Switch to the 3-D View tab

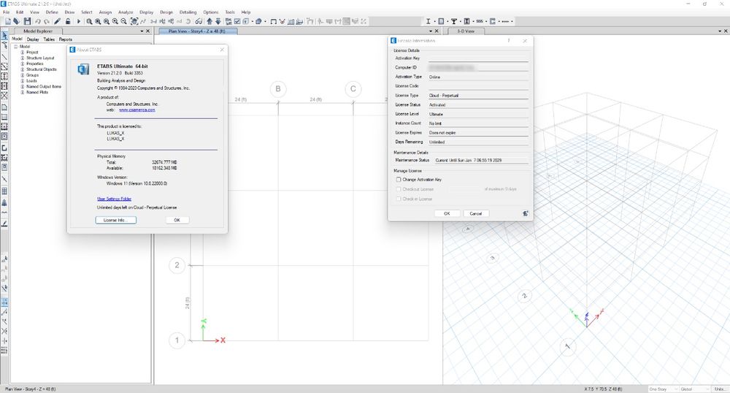465,31
